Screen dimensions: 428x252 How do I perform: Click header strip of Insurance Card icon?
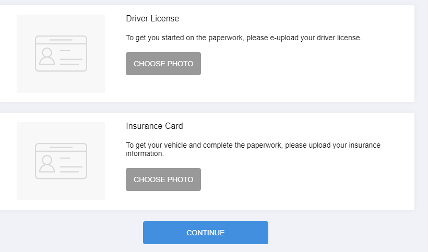point(61,147)
